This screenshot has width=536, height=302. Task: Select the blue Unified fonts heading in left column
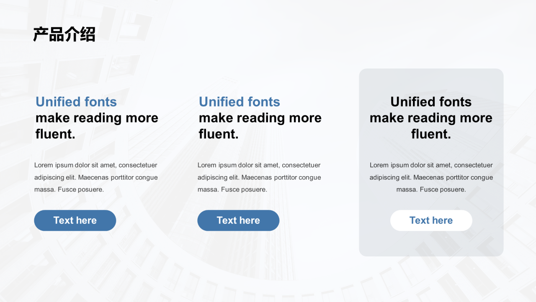click(76, 102)
